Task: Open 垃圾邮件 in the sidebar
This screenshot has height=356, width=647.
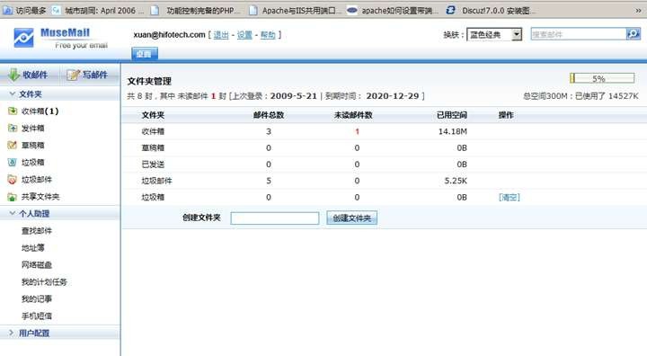Action: tap(37, 179)
